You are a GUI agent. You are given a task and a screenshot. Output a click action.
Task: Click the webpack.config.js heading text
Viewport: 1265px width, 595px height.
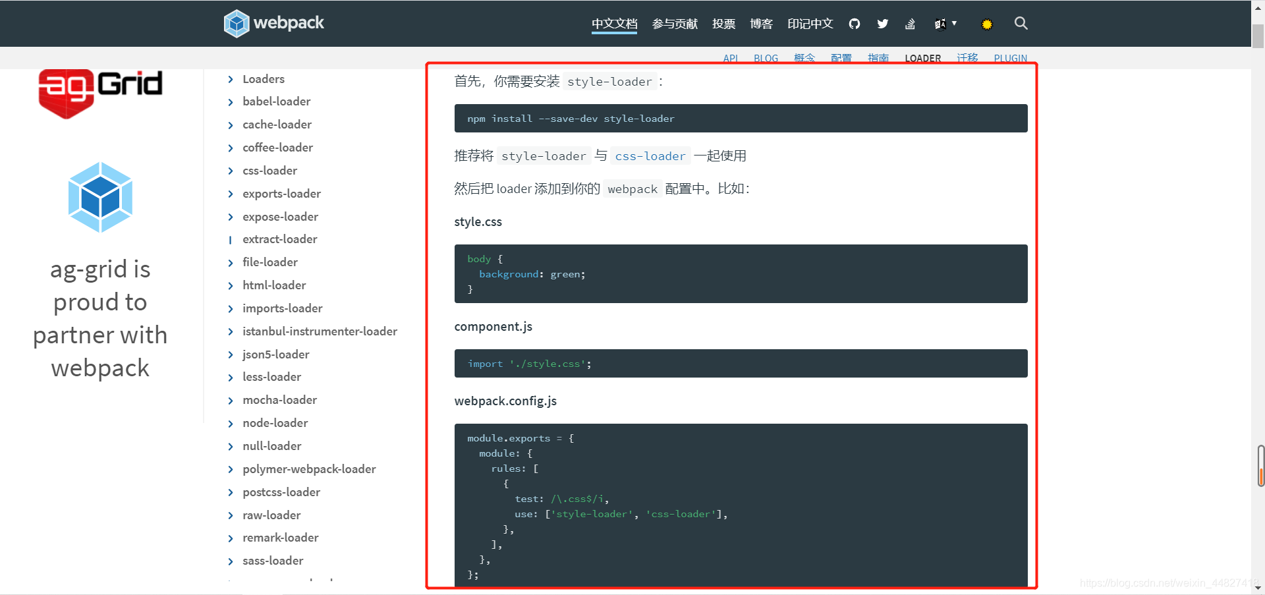[505, 401]
